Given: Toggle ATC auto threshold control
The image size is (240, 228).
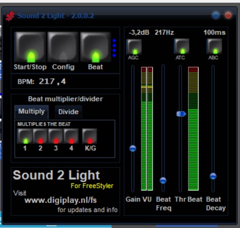Looking at the screenshot, I should (x=182, y=46).
